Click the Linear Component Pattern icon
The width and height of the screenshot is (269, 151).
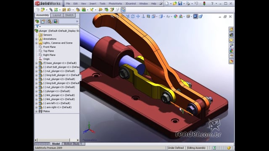click(56, 10)
